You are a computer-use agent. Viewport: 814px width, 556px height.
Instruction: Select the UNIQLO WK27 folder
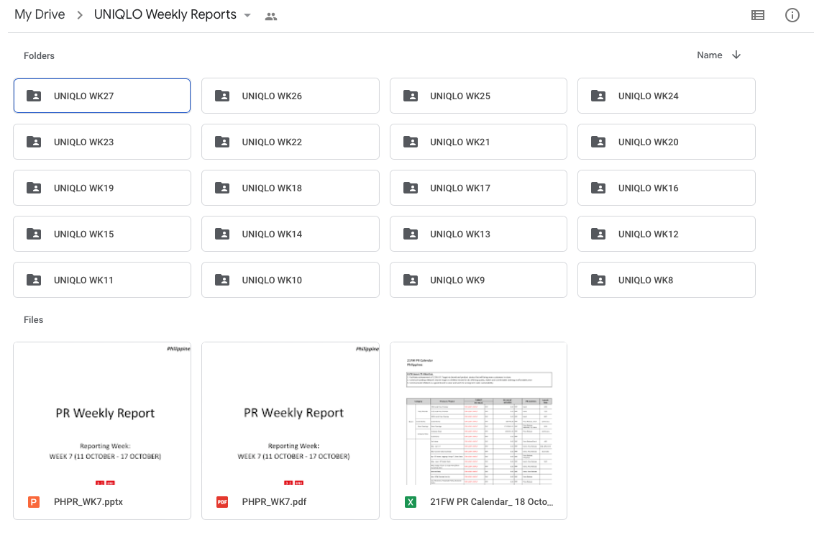coord(102,96)
